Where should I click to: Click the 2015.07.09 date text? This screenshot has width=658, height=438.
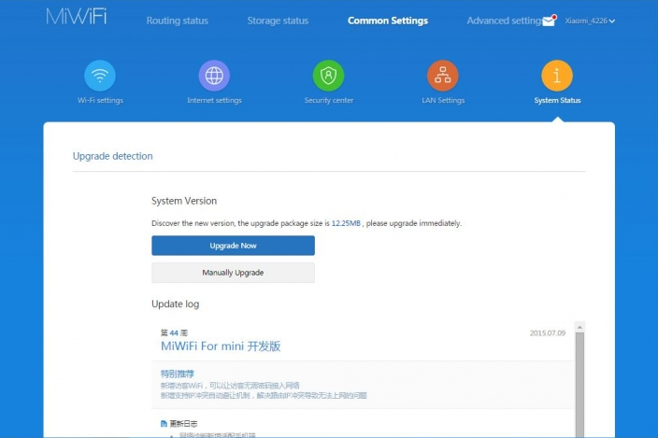click(547, 333)
